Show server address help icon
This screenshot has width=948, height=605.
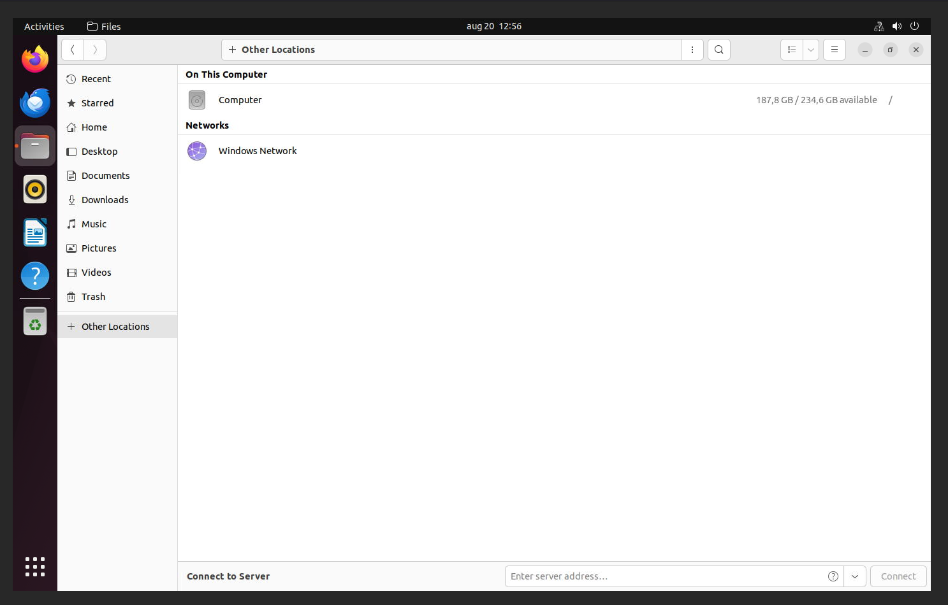click(833, 576)
